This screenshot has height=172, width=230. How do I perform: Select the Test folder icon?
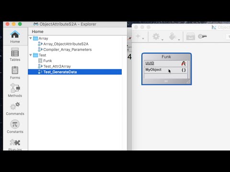click(35, 55)
